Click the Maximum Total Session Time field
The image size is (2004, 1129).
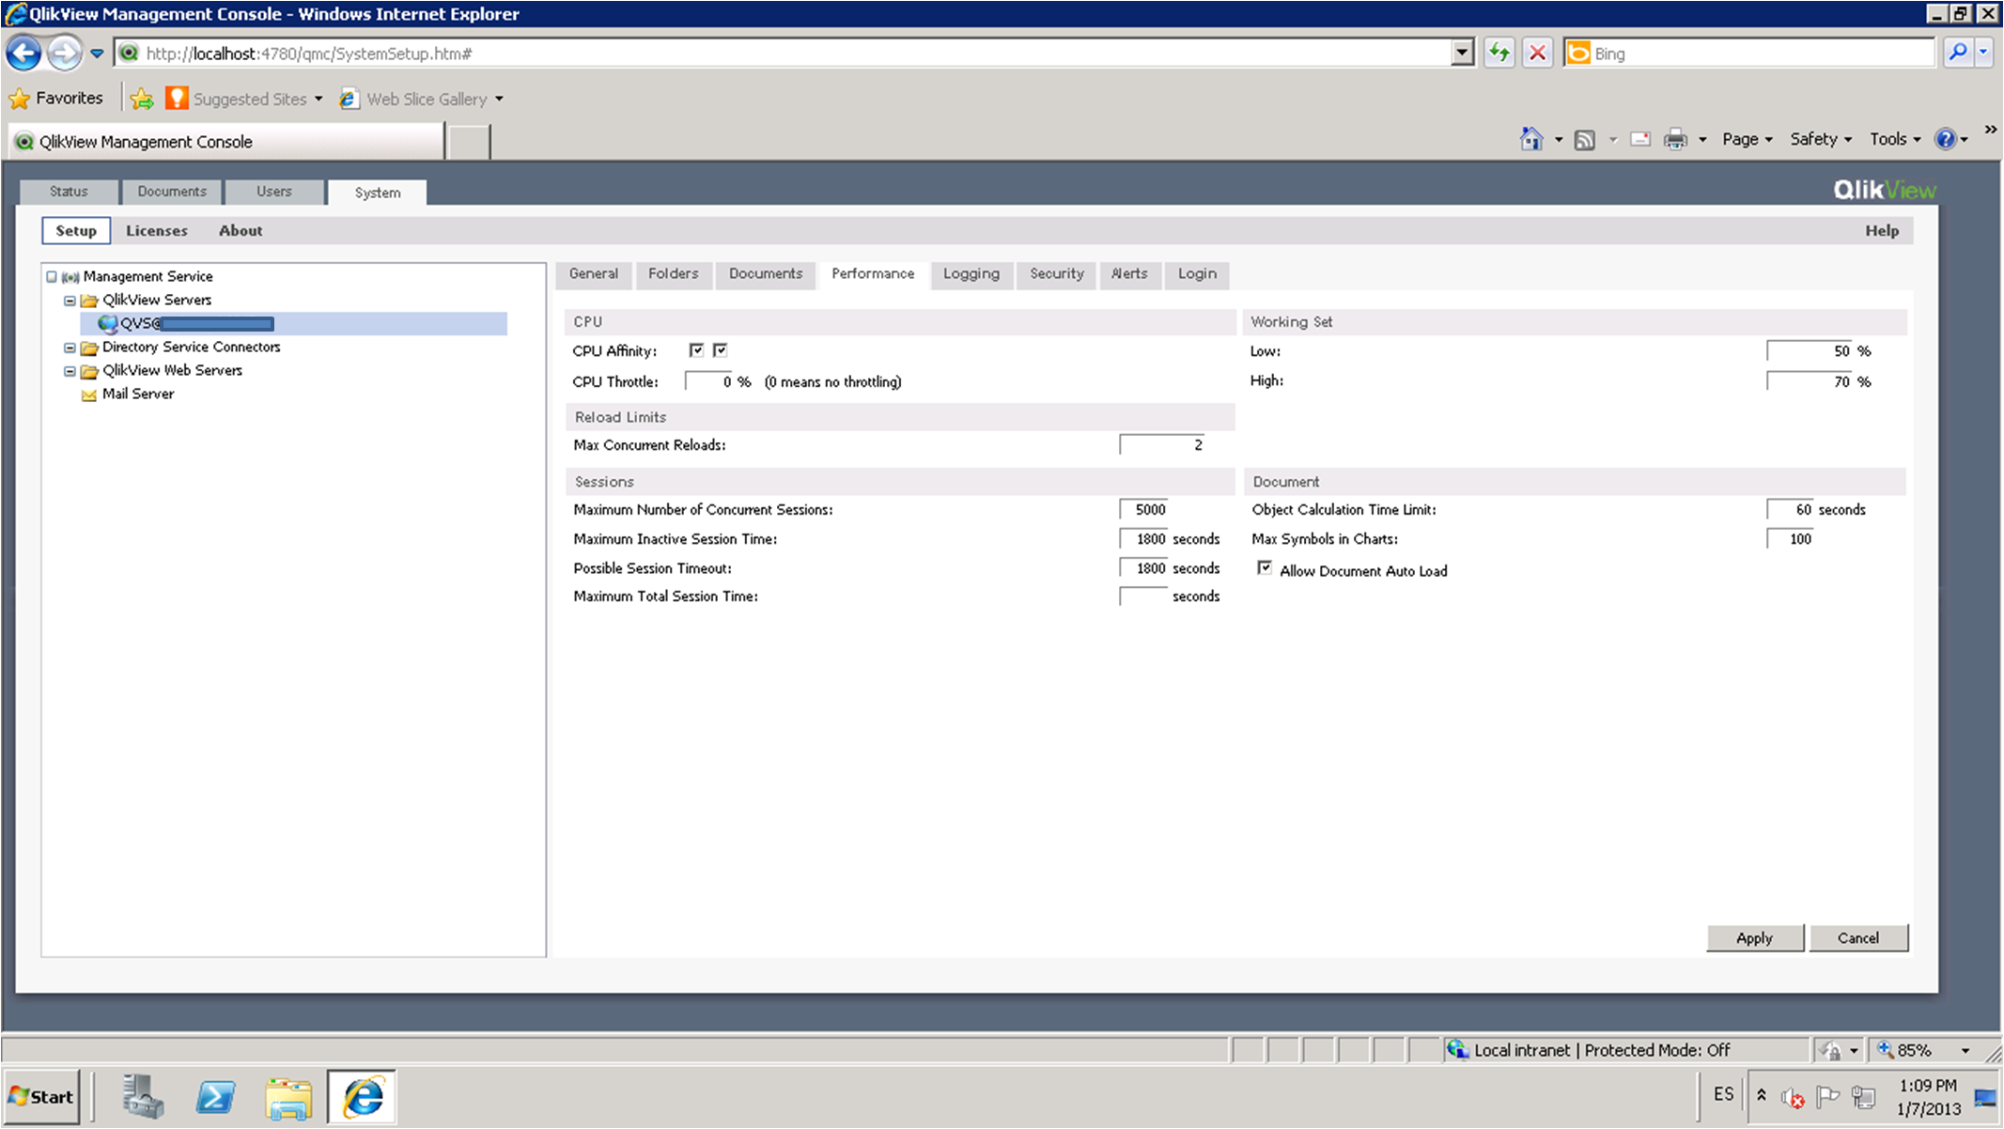(x=1143, y=596)
